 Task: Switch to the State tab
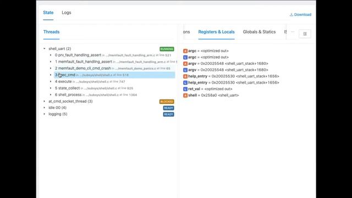(x=48, y=13)
